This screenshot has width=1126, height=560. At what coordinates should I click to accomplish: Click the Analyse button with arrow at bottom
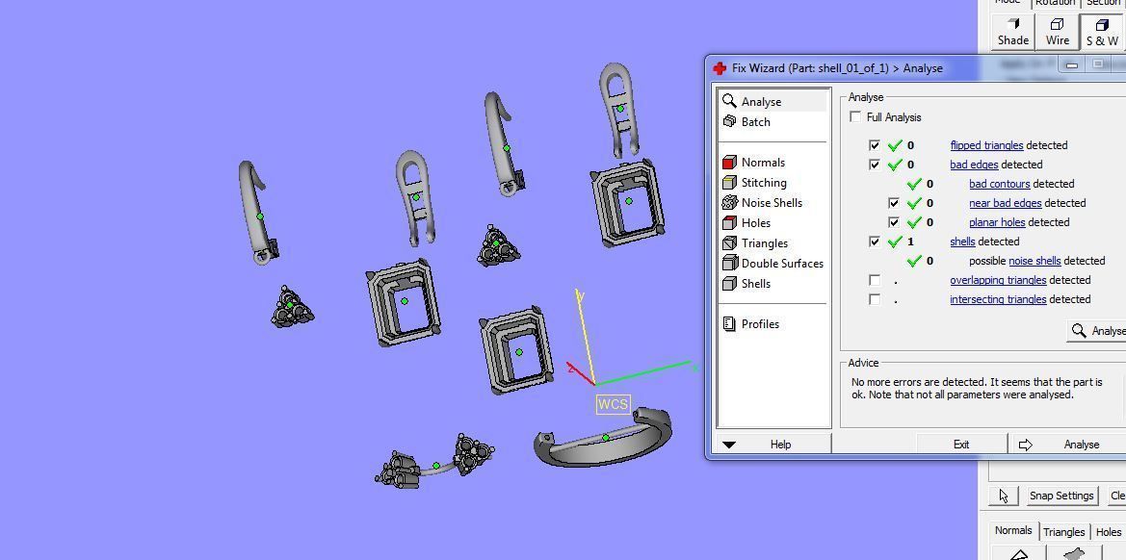[x=1068, y=445]
